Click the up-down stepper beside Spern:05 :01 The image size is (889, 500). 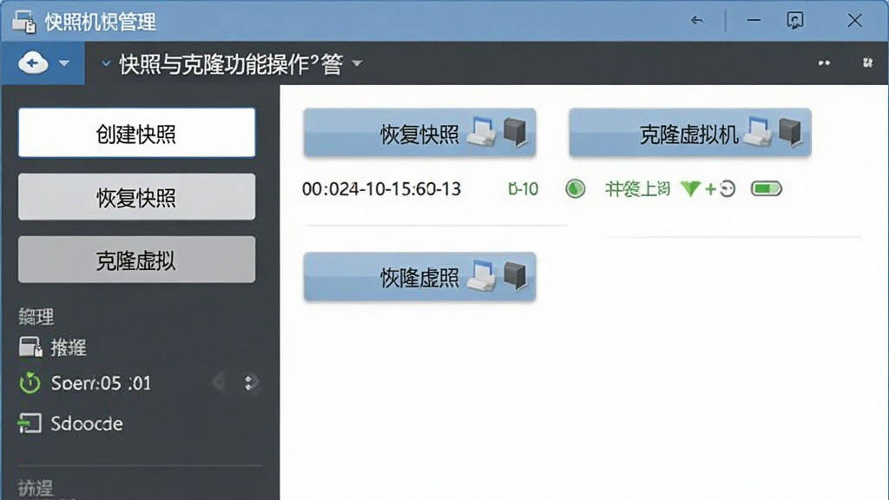(x=248, y=383)
